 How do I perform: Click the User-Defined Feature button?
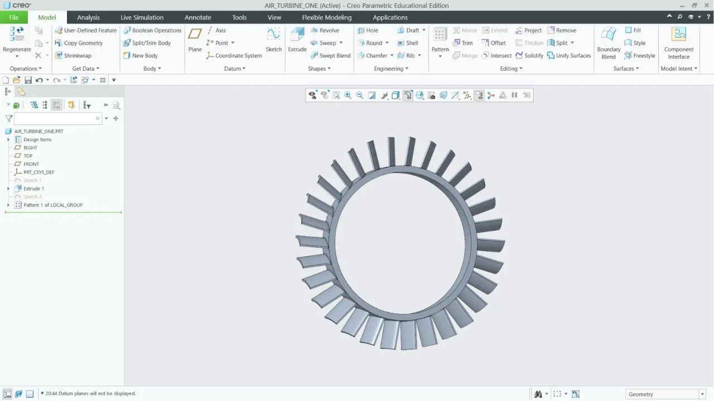(x=86, y=31)
